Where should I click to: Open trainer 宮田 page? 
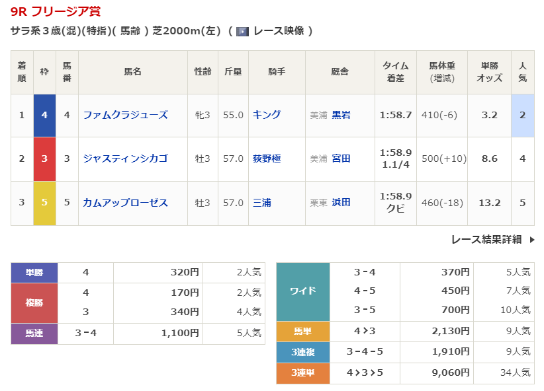pyautogui.click(x=341, y=159)
